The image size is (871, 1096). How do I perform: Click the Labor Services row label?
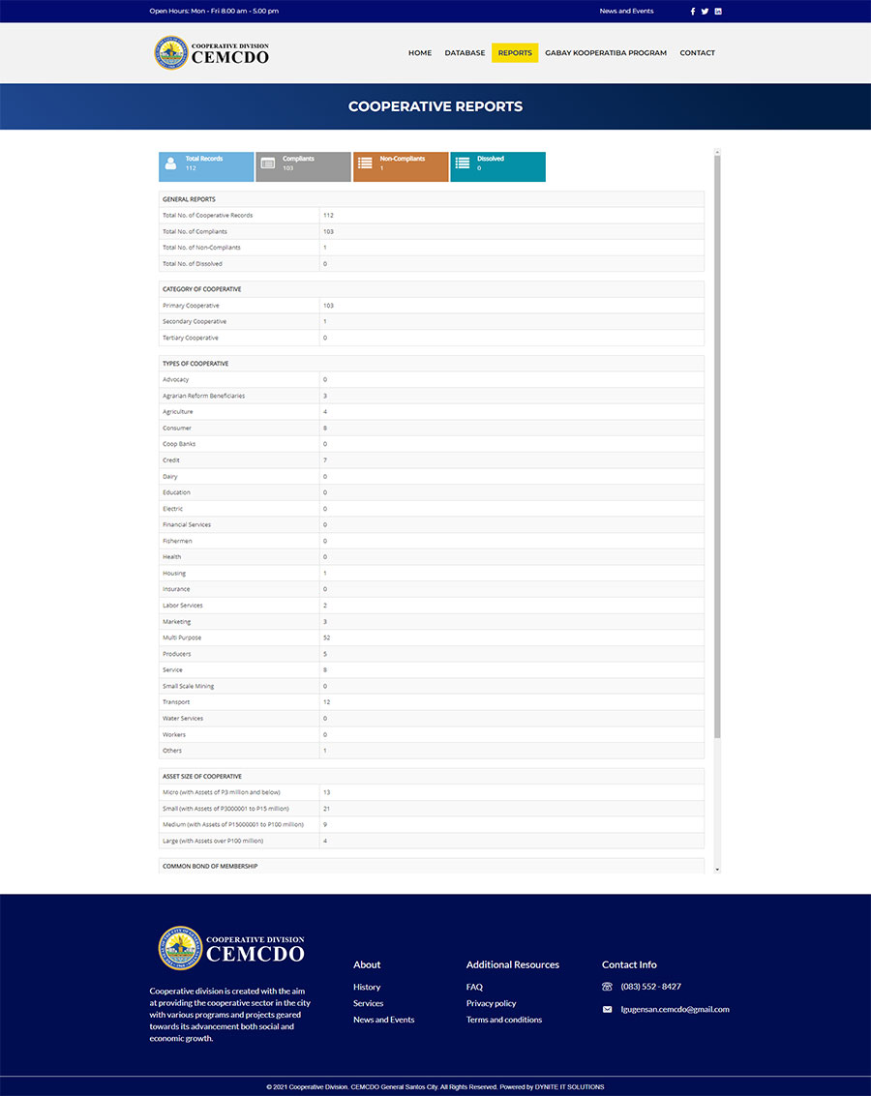coord(183,606)
